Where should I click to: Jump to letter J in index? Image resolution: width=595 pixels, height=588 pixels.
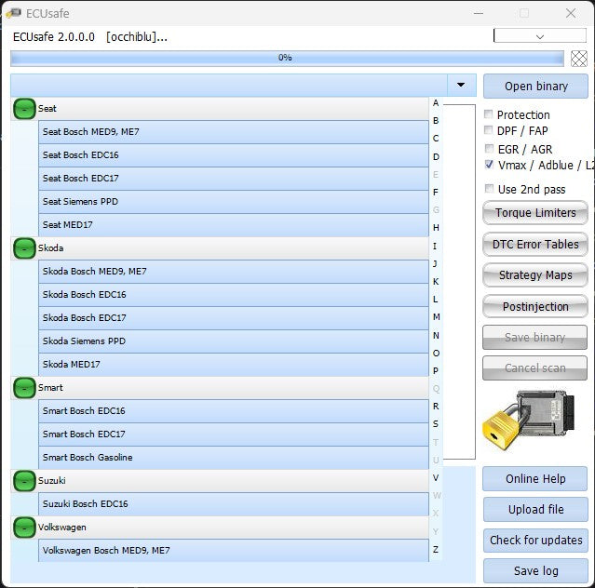436,263
